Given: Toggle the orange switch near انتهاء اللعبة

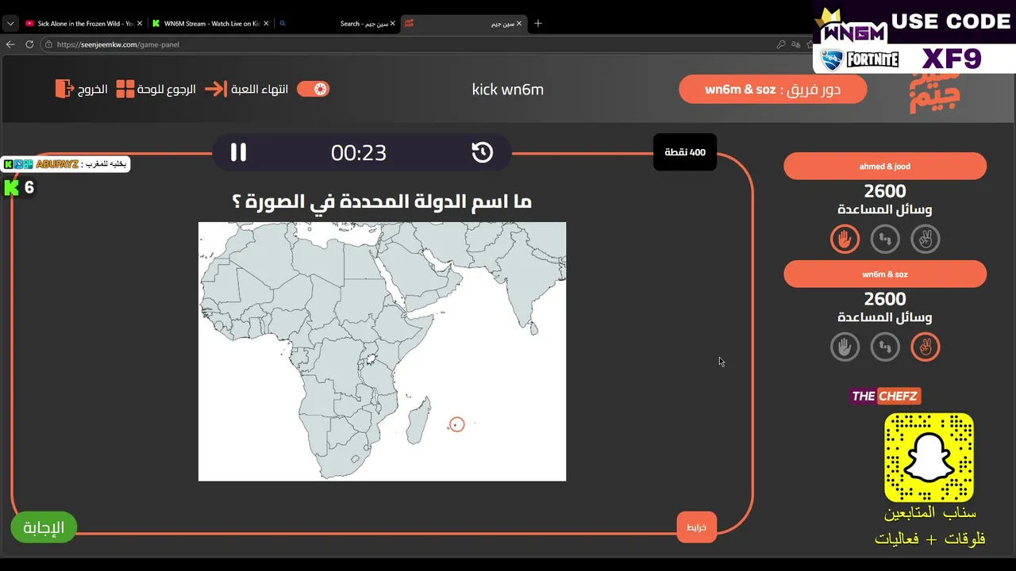Looking at the screenshot, I should [313, 89].
